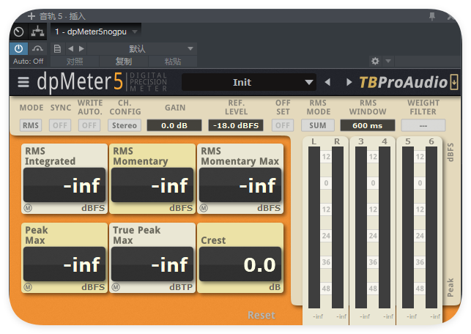471x334 pixels.
Task: Click the REF. LEVEL -18.0 dBFS field
Action: point(236,125)
